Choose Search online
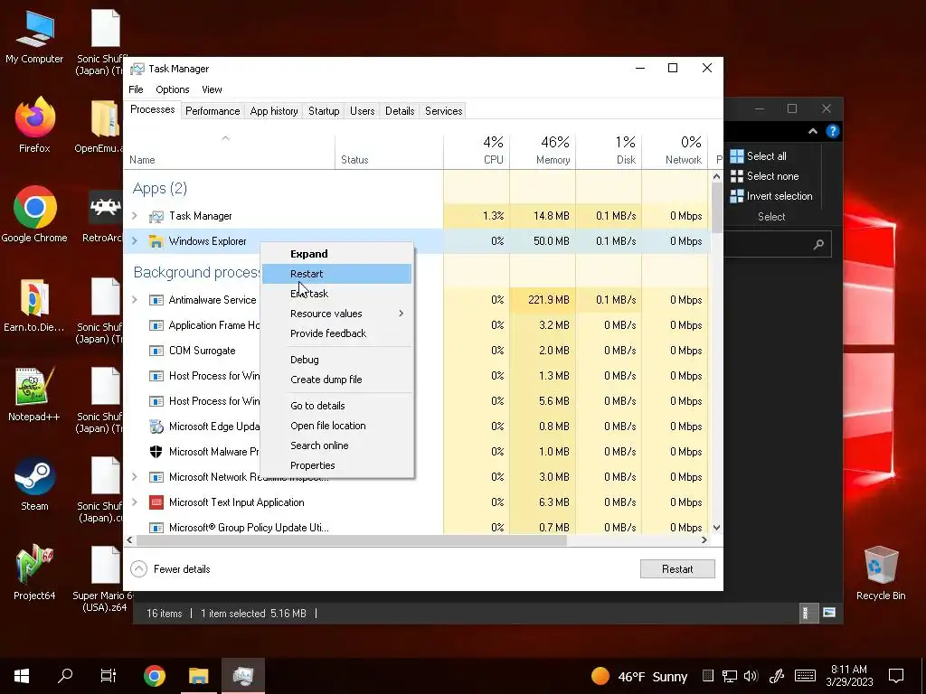This screenshot has width=926, height=694. 336,445
